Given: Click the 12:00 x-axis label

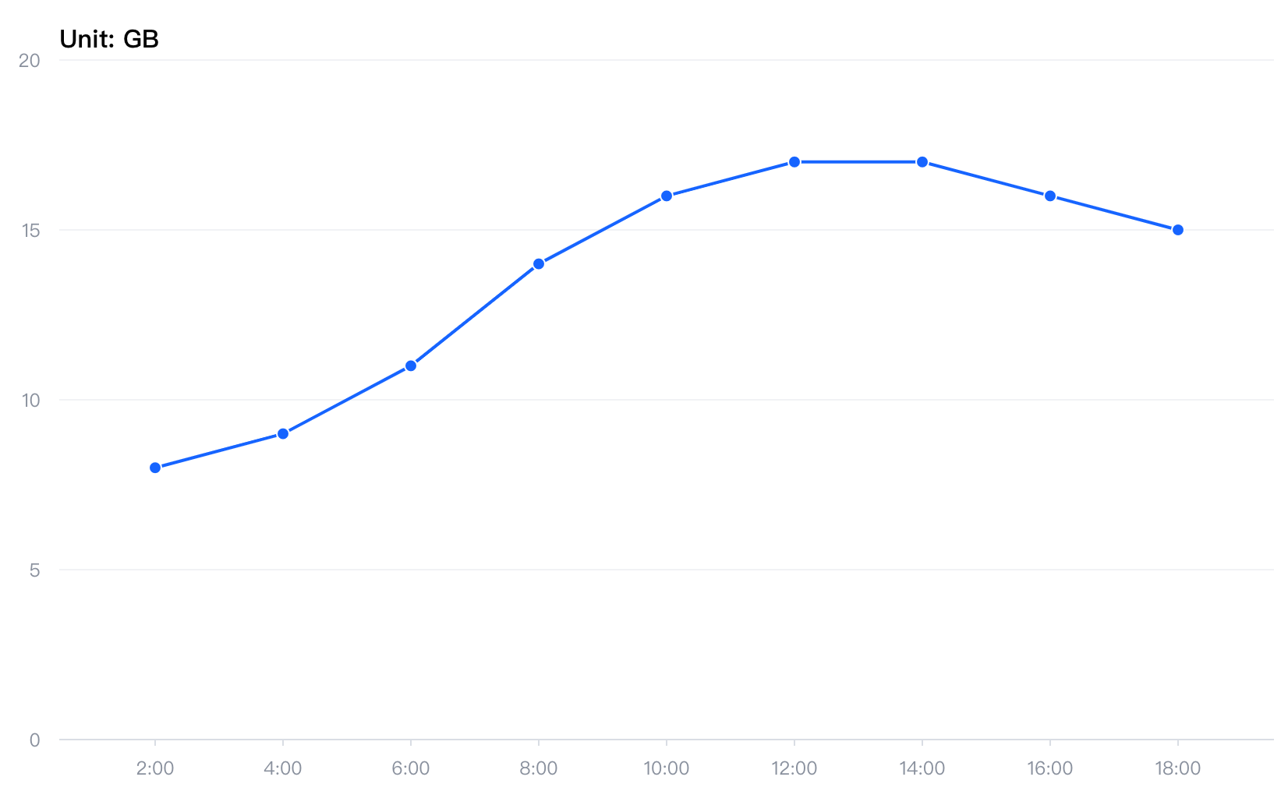Looking at the screenshot, I should (x=794, y=768).
